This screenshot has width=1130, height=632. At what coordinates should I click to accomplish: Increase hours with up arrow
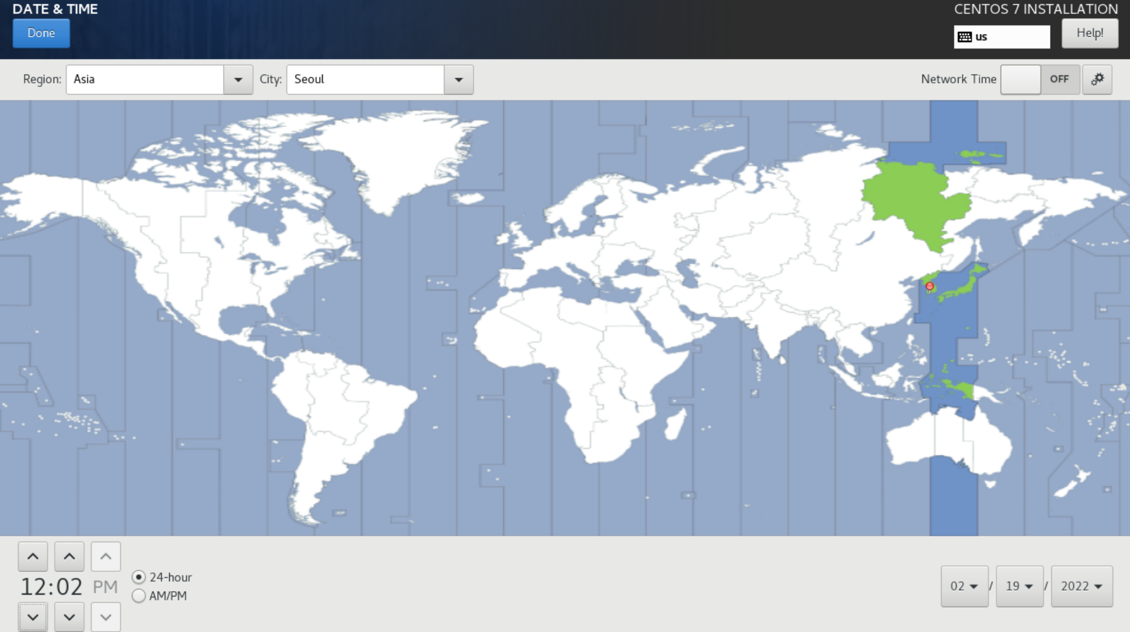tap(33, 557)
